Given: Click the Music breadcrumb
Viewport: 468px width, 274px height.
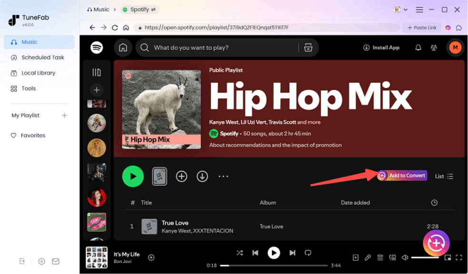Looking at the screenshot, I should (x=98, y=10).
